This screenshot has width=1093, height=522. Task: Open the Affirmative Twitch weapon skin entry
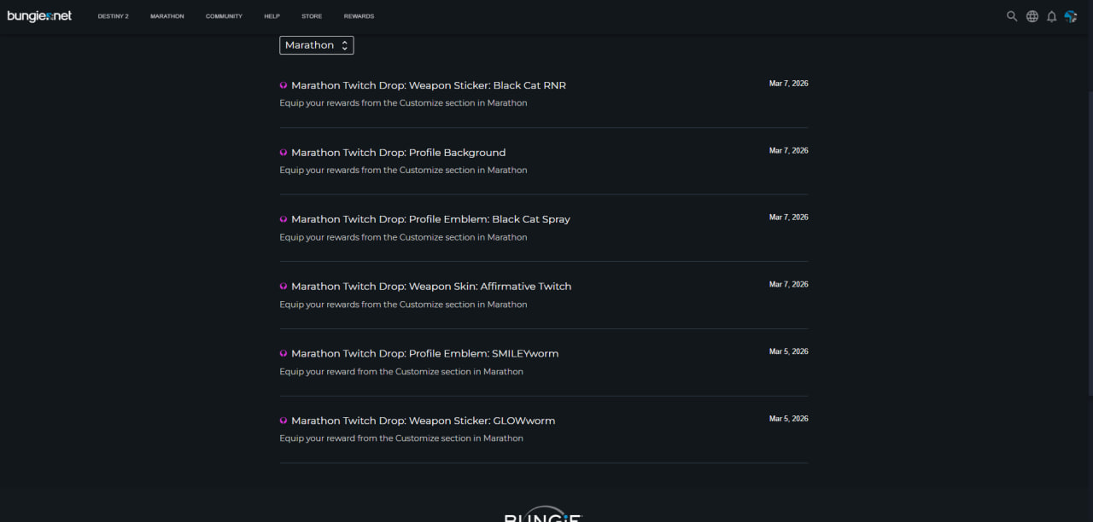pos(431,287)
